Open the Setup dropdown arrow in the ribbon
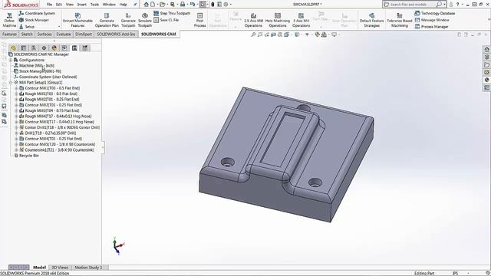 pyautogui.click(x=59, y=27)
